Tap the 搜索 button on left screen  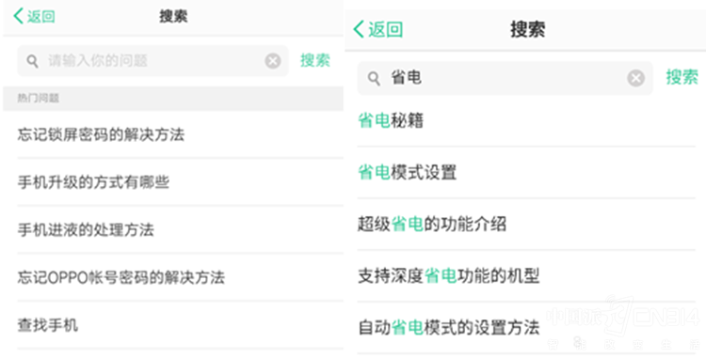point(315,60)
